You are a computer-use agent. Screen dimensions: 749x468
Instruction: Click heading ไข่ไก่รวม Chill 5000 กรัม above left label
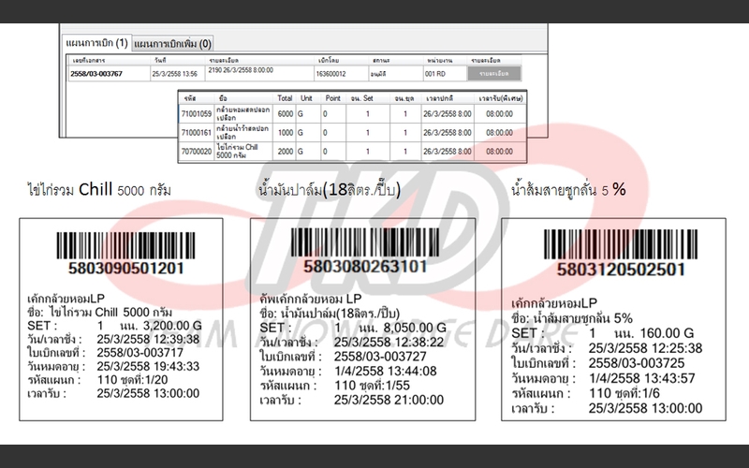point(99,190)
